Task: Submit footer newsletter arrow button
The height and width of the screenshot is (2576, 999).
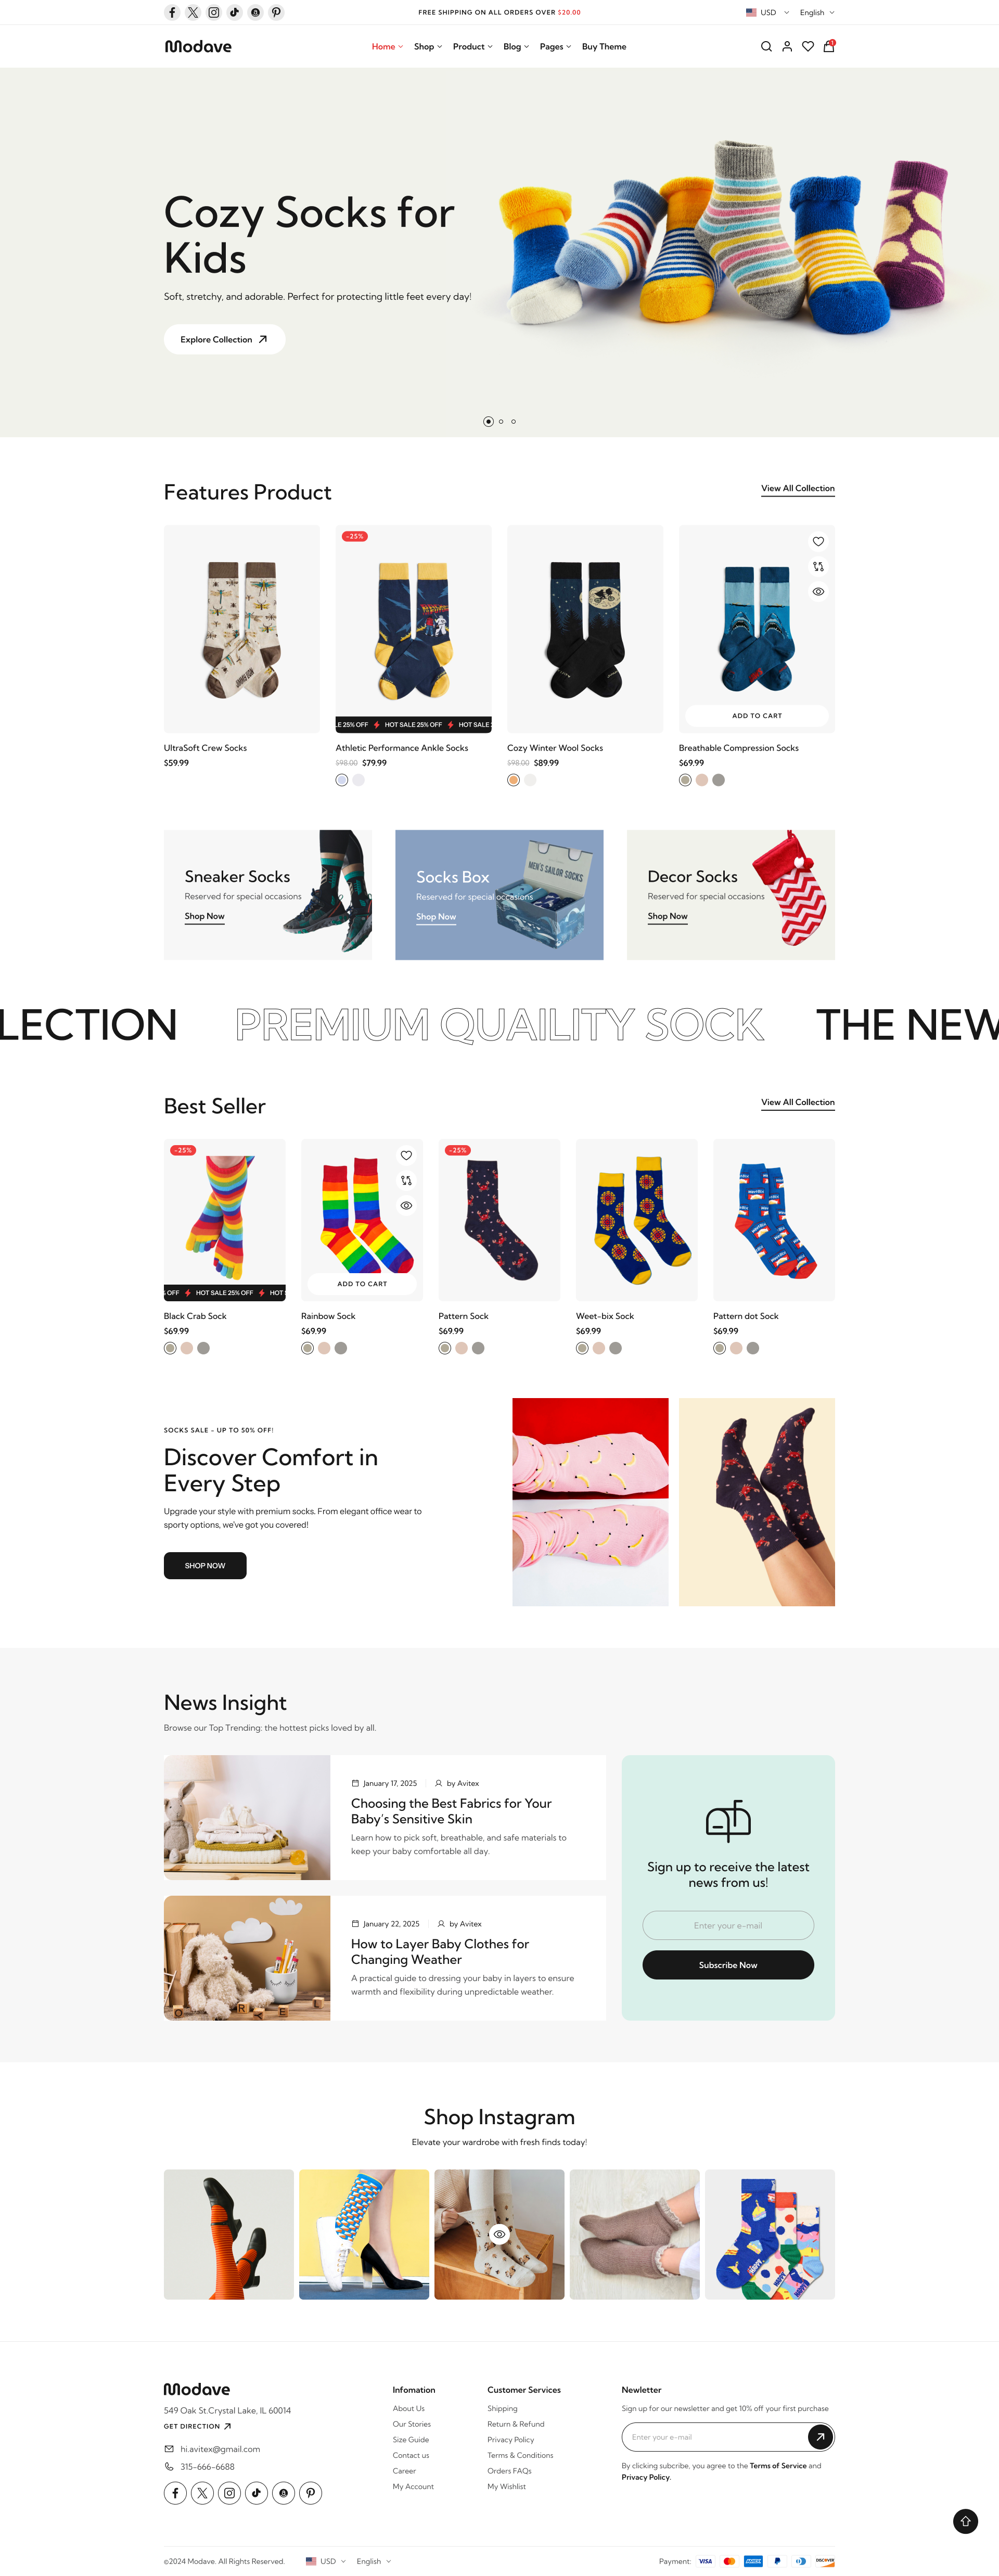Action: (820, 2436)
